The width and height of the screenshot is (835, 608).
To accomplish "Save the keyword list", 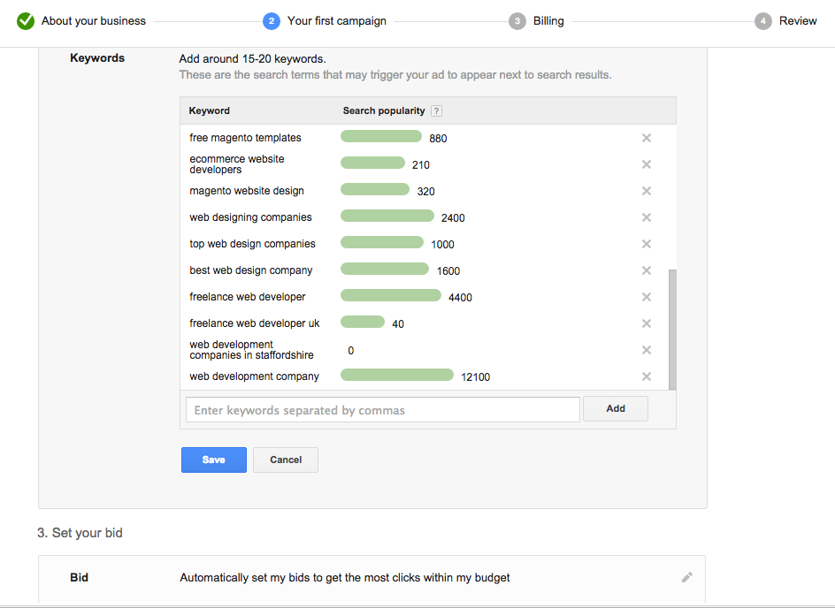I will pyautogui.click(x=214, y=460).
